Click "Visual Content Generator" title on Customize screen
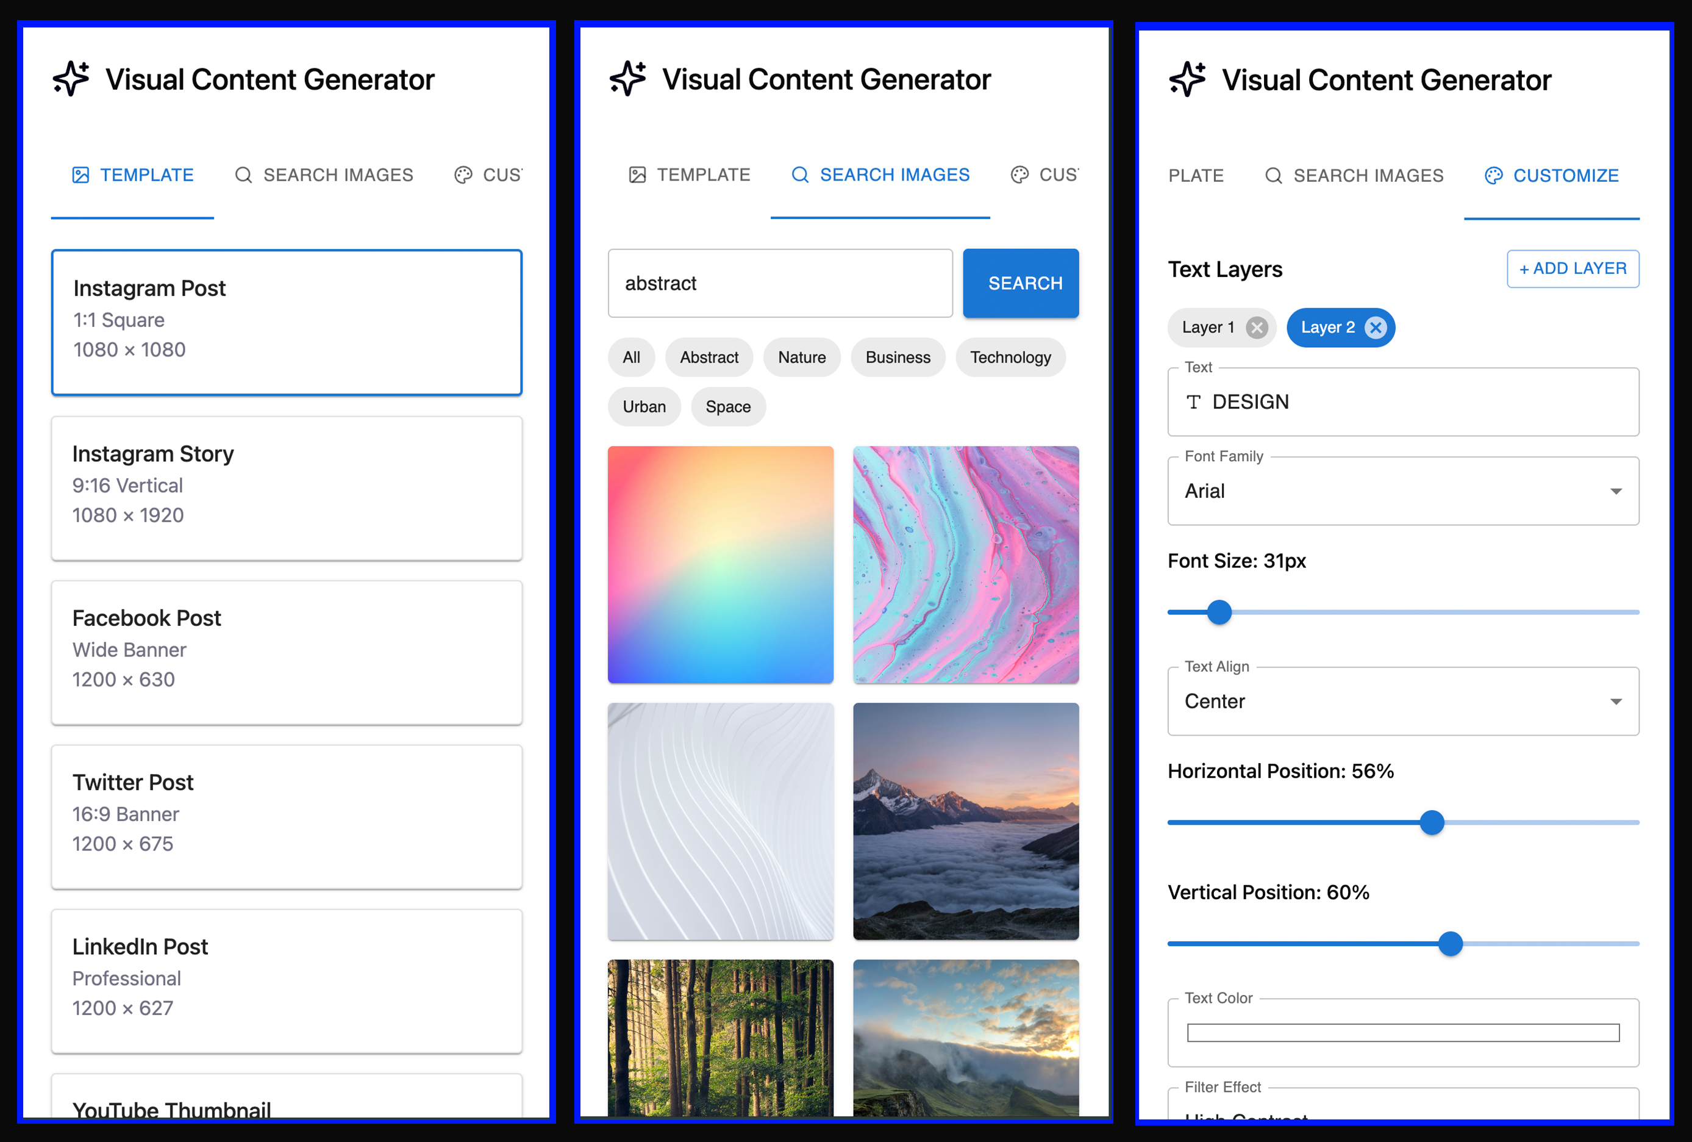1692x1142 pixels. pyautogui.click(x=1387, y=80)
